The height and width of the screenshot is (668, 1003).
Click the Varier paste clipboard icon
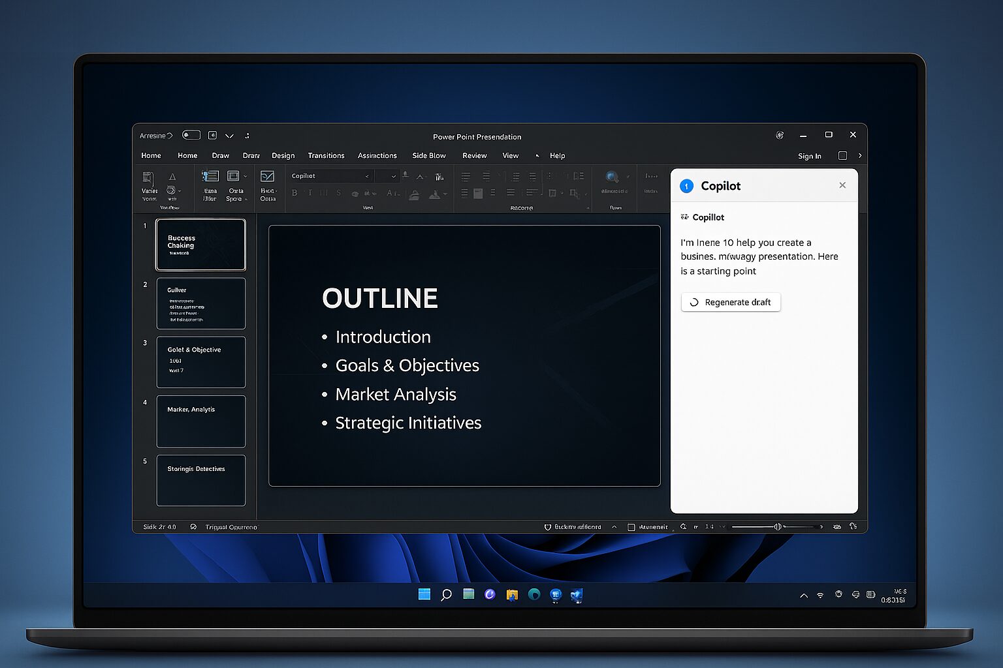click(148, 177)
